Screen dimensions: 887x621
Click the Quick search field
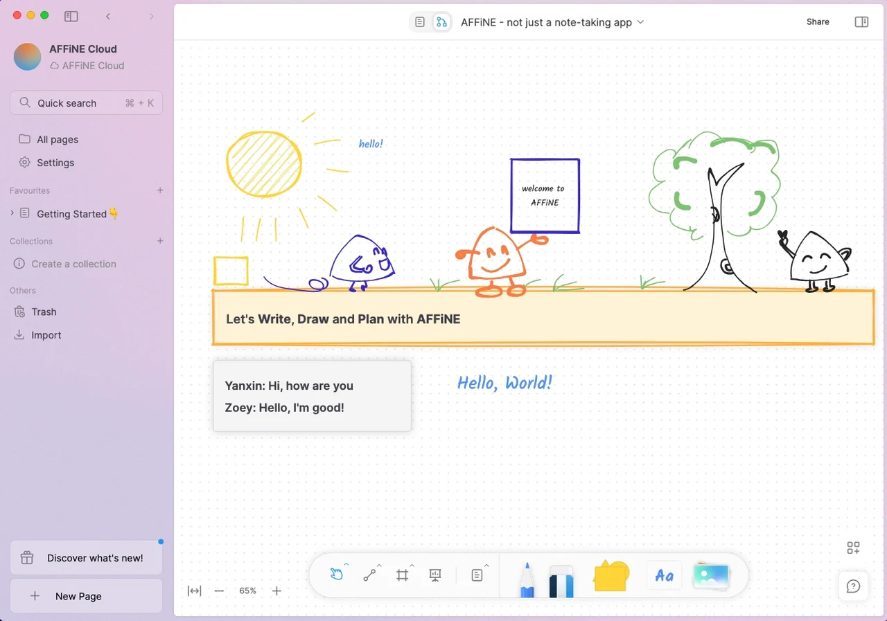pyautogui.click(x=87, y=102)
